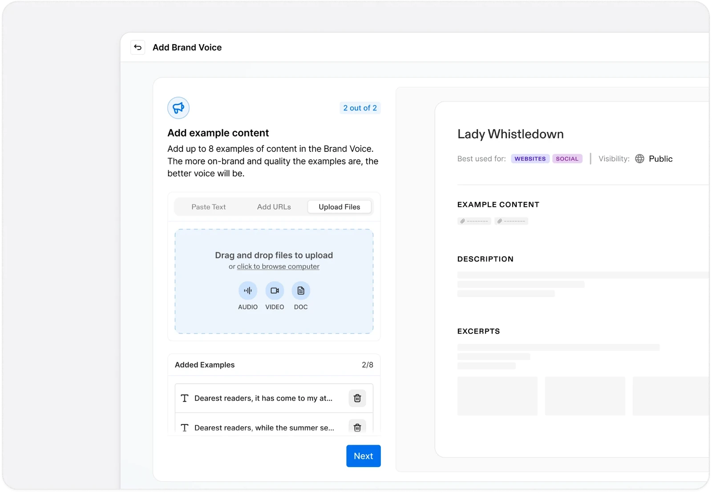The width and height of the screenshot is (712, 493).
Task: Switch to the Add URLs tab
Action: pyautogui.click(x=274, y=207)
